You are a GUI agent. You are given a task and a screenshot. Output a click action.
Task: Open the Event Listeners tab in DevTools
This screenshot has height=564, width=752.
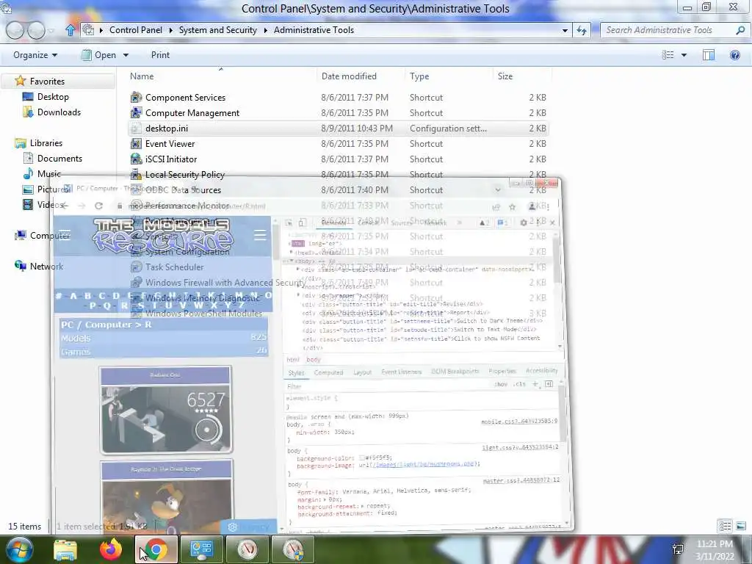tap(402, 372)
